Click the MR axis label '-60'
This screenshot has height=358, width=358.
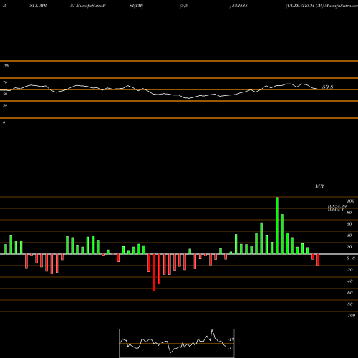[x=349, y=293]
